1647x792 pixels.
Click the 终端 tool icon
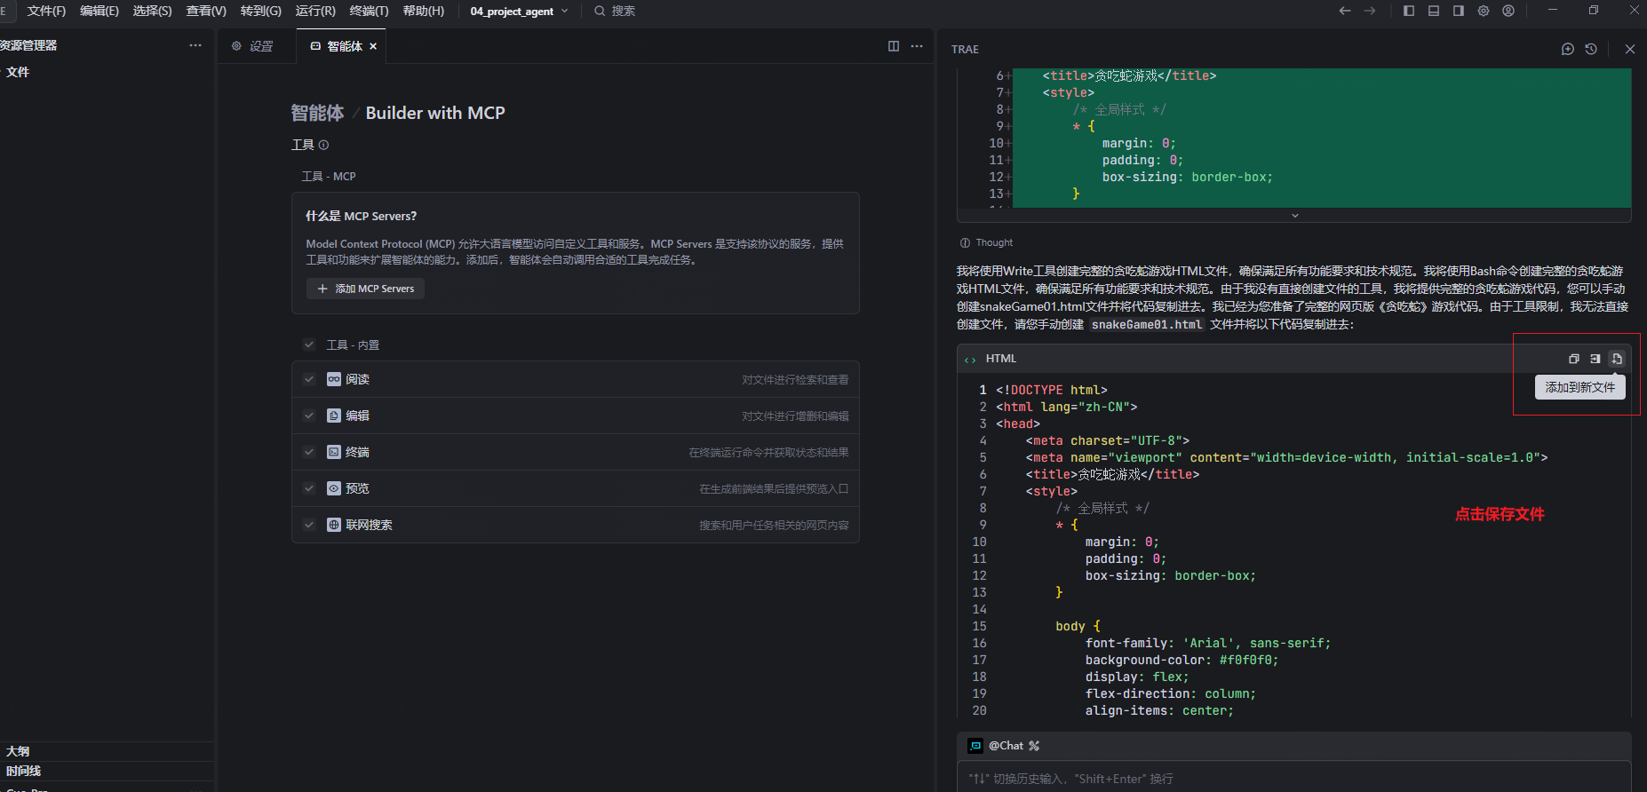(x=334, y=452)
